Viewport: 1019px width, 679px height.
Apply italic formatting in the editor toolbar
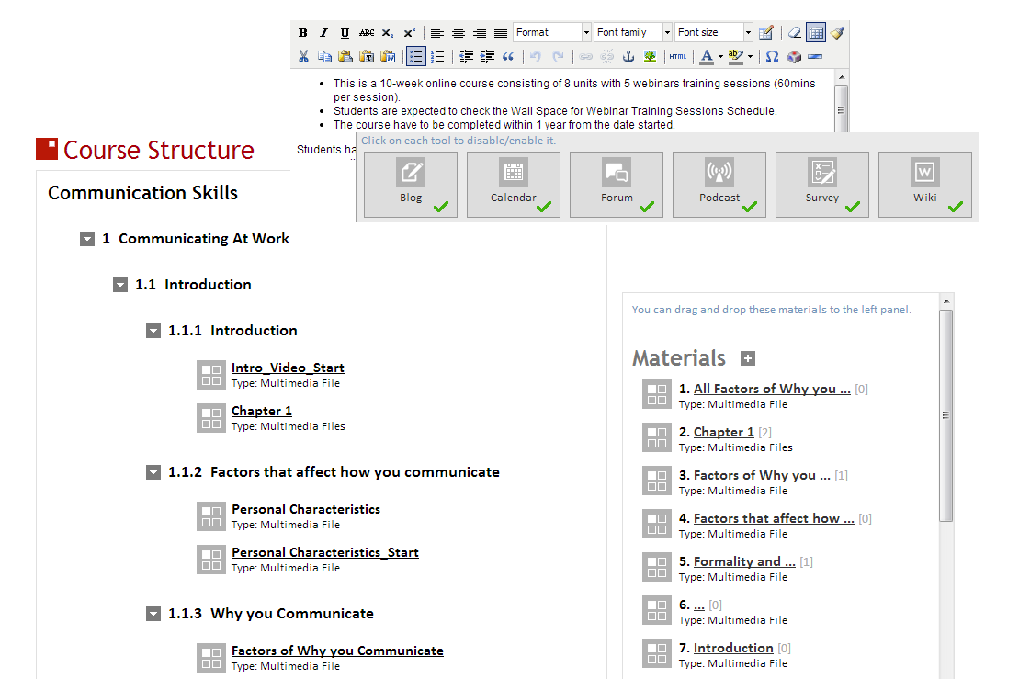323,32
